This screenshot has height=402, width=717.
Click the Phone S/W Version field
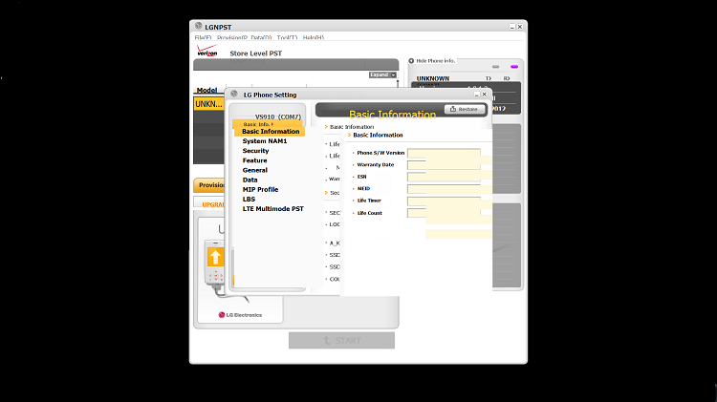click(x=444, y=153)
